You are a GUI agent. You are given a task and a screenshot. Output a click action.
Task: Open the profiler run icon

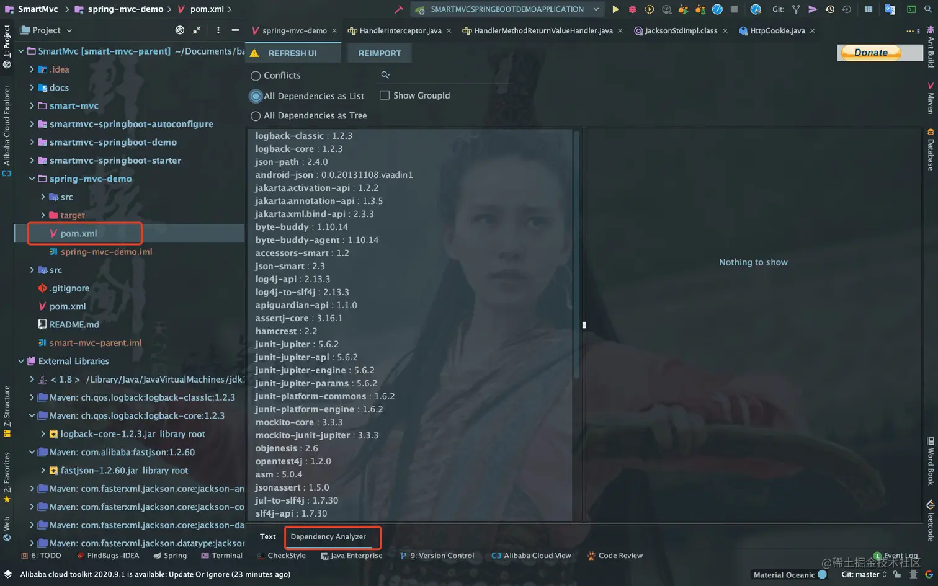pyautogui.click(x=666, y=9)
